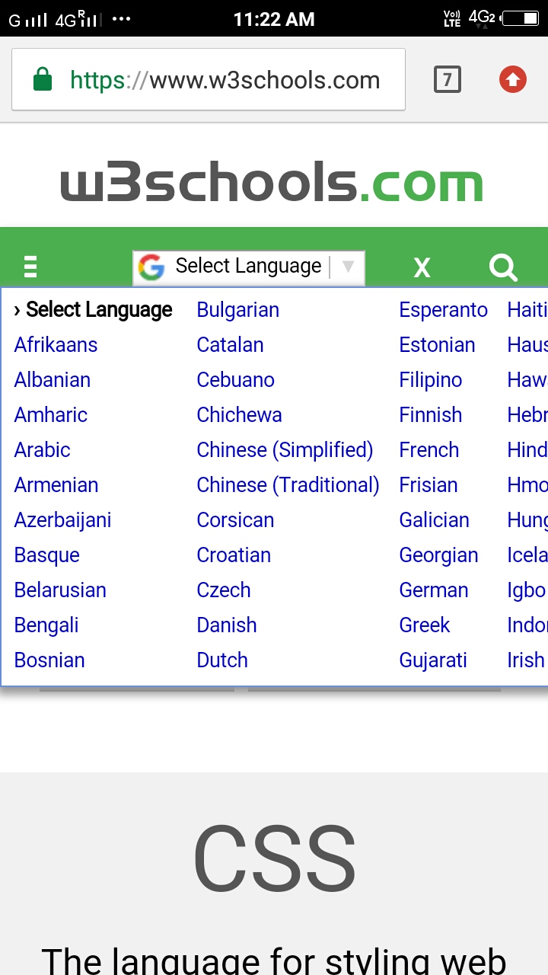Open the tab switcher showing 7
This screenshot has height=975, width=548.
tap(448, 79)
